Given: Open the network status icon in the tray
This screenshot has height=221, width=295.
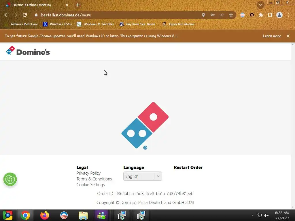Looking at the screenshot, I should [260, 216].
